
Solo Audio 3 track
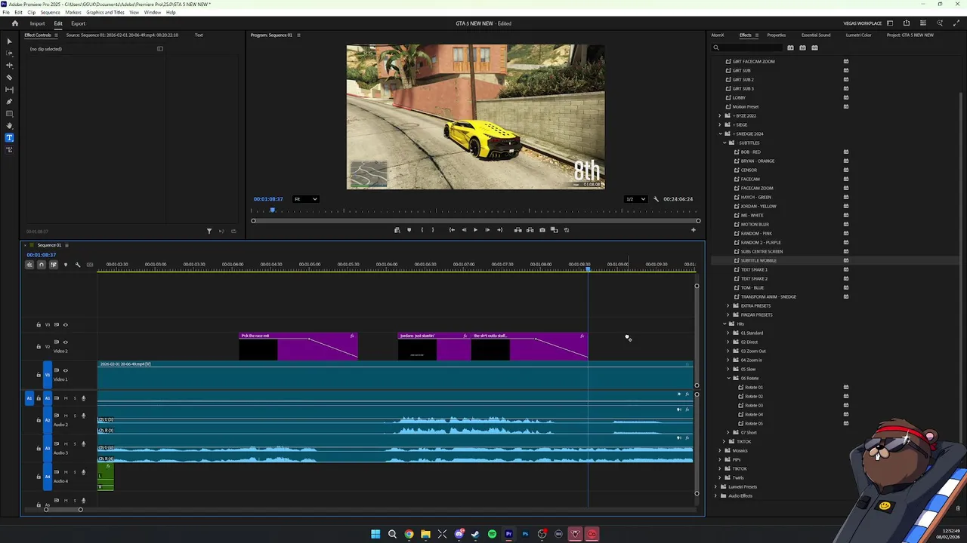[x=75, y=444]
